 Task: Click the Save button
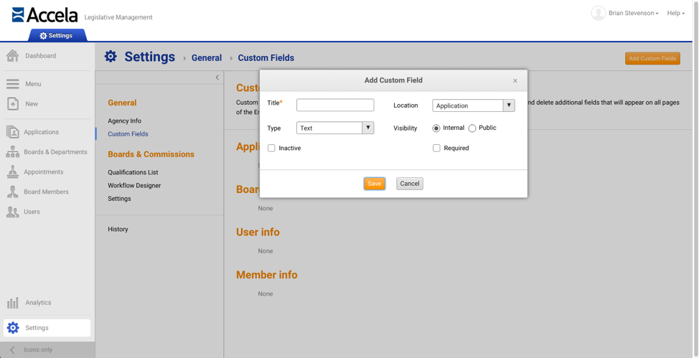coord(375,184)
